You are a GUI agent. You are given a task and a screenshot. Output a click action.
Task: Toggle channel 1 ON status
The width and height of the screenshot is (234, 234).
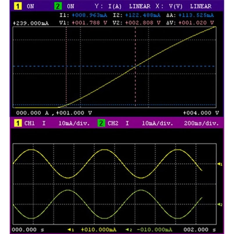point(30,6)
